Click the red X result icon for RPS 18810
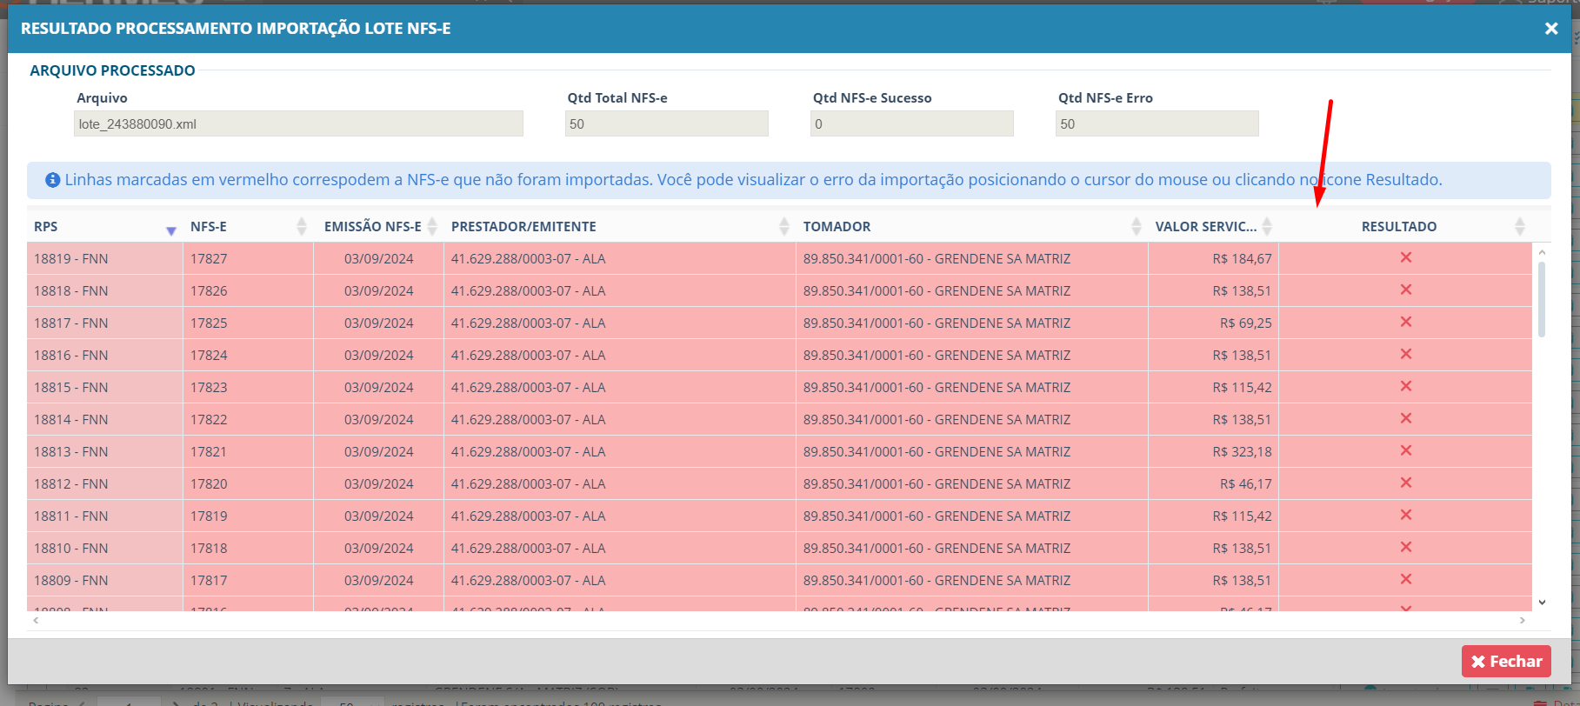Viewport: 1580px width, 706px height. pyautogui.click(x=1405, y=547)
